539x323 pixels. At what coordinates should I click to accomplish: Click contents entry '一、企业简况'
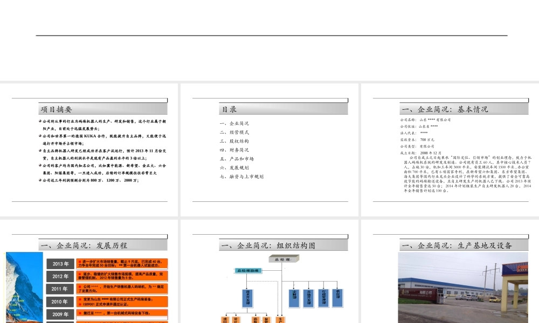pos(234,123)
